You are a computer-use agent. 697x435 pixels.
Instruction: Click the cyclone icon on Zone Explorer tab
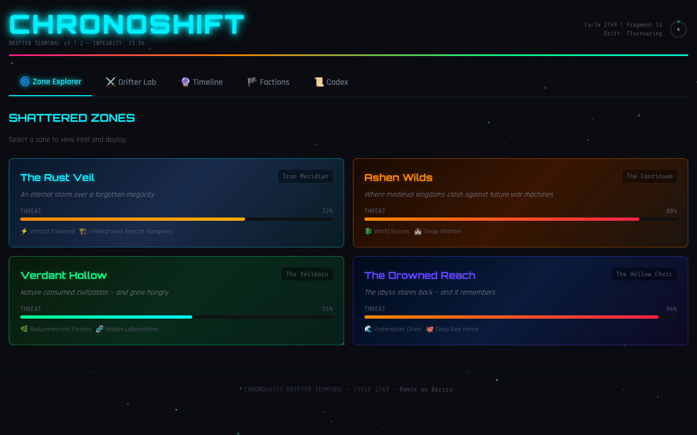pyautogui.click(x=25, y=82)
